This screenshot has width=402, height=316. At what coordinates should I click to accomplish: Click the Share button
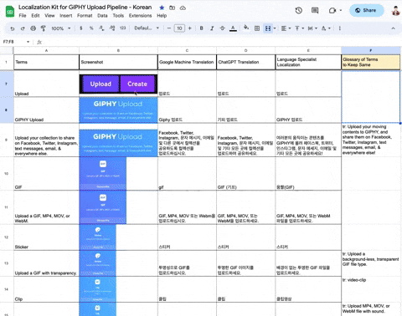366,11
